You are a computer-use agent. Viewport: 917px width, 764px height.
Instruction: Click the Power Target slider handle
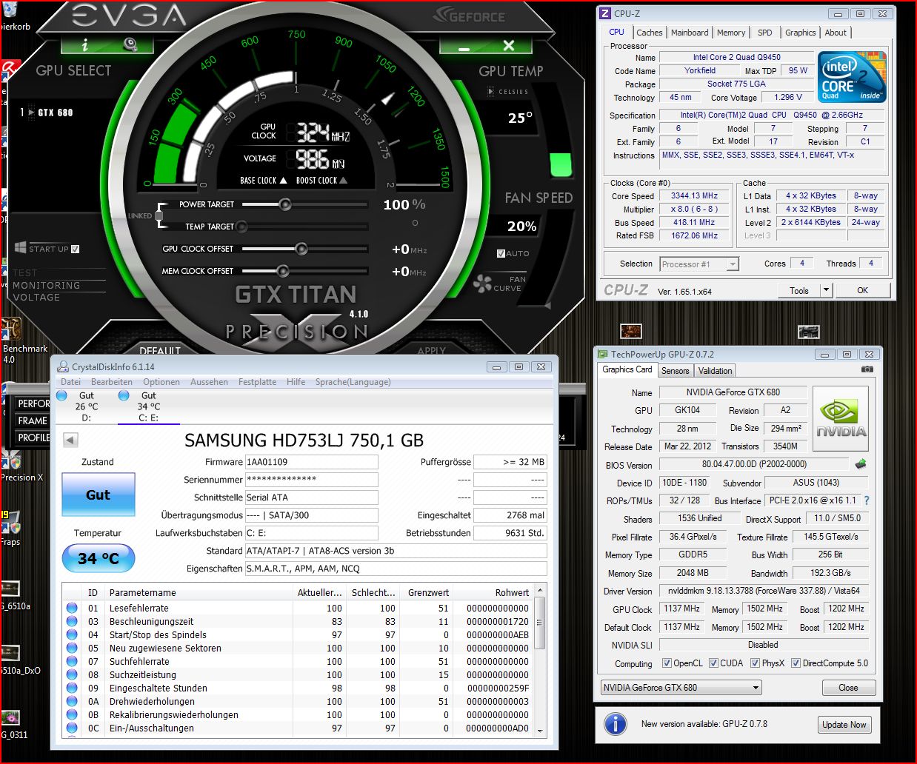tap(285, 204)
